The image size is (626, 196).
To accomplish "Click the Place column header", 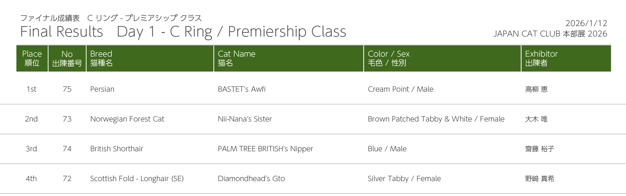I will [32, 58].
